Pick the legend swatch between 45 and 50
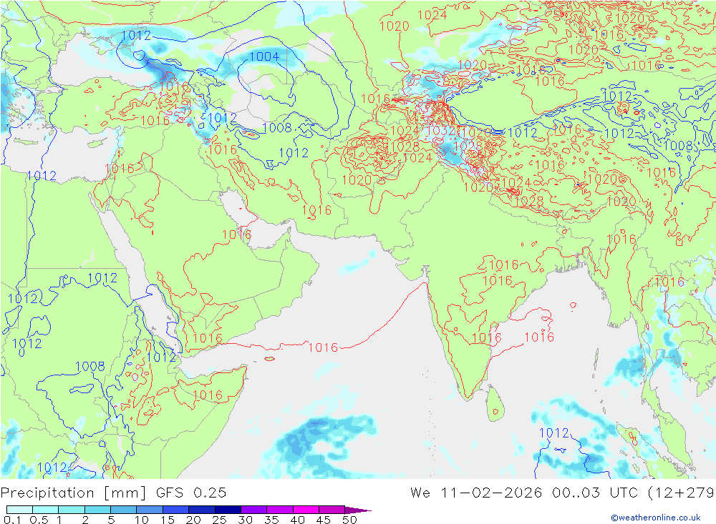716x524 pixels. click(x=332, y=510)
